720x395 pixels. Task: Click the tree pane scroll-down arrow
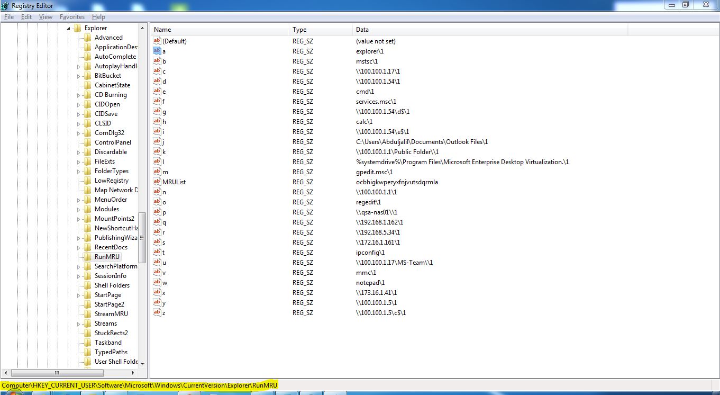142,364
